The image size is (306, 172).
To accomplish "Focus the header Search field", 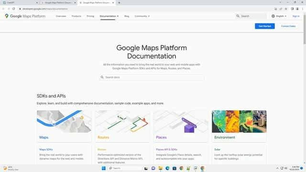I will point(251,16).
